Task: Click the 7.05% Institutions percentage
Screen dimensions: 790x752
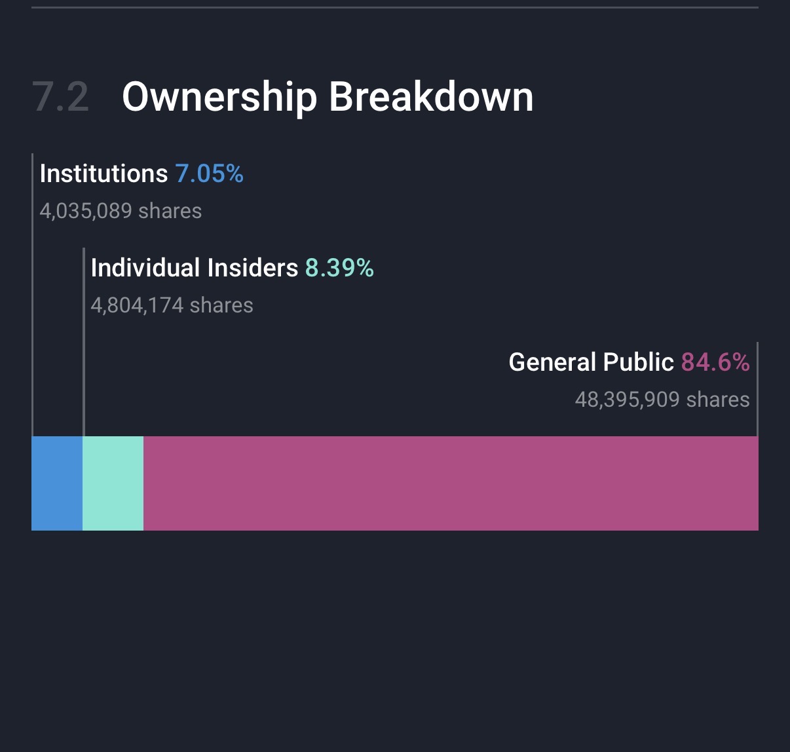Action: (x=209, y=174)
